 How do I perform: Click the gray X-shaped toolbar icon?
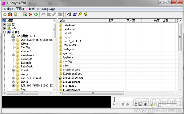(49, 14)
